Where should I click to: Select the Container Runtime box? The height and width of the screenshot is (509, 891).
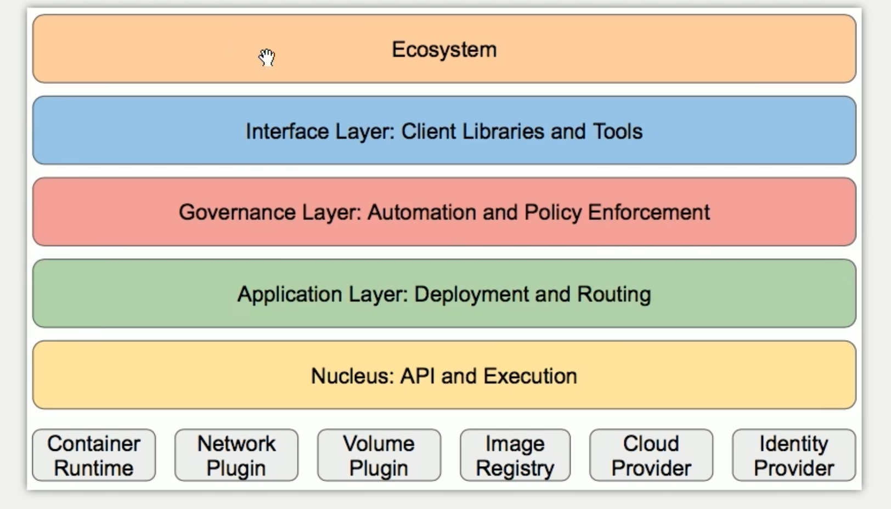(94, 455)
